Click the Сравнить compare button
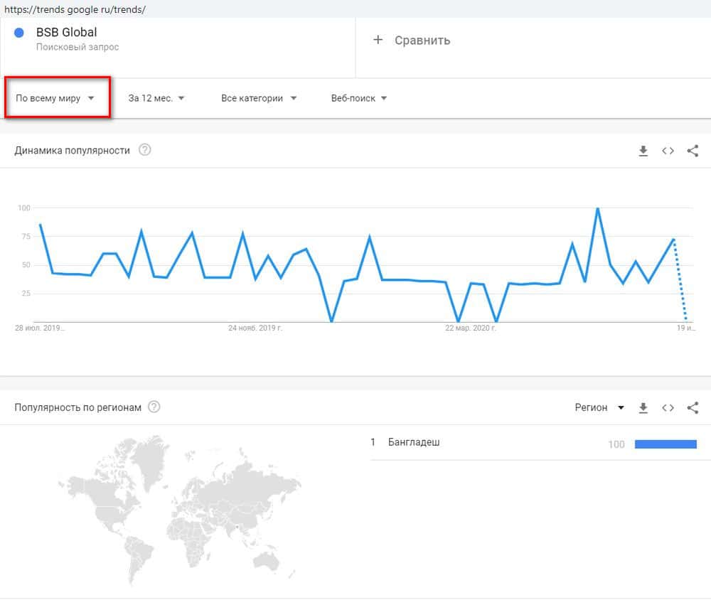711x600 pixels. tap(422, 41)
